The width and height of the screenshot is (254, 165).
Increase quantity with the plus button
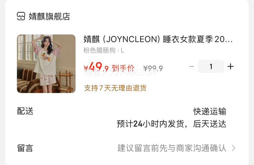(230, 66)
